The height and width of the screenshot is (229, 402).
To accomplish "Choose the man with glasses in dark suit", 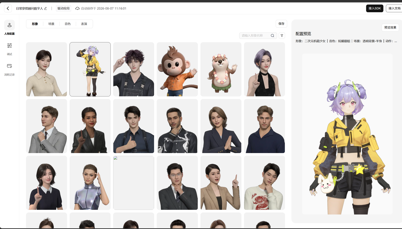I will (177, 183).
